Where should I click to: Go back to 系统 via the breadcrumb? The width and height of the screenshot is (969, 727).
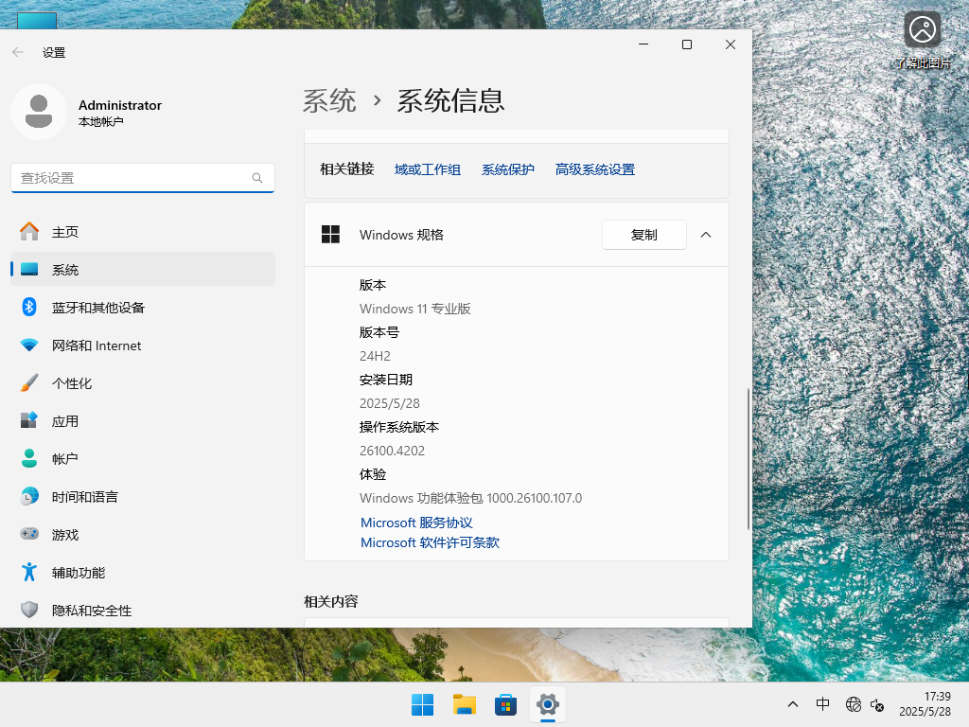coord(329,100)
